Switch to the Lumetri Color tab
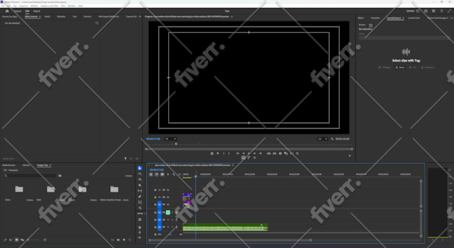 click(414, 18)
